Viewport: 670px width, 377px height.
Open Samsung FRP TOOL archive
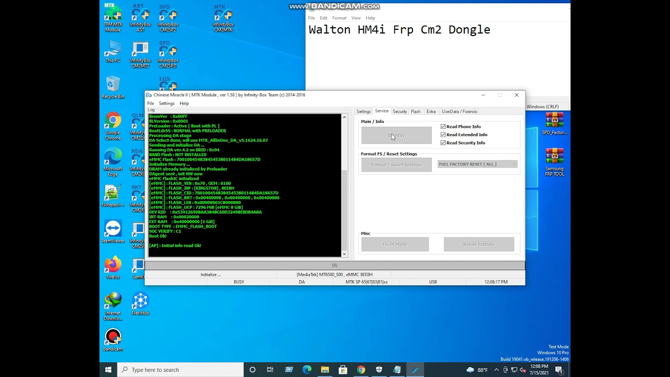(x=554, y=162)
